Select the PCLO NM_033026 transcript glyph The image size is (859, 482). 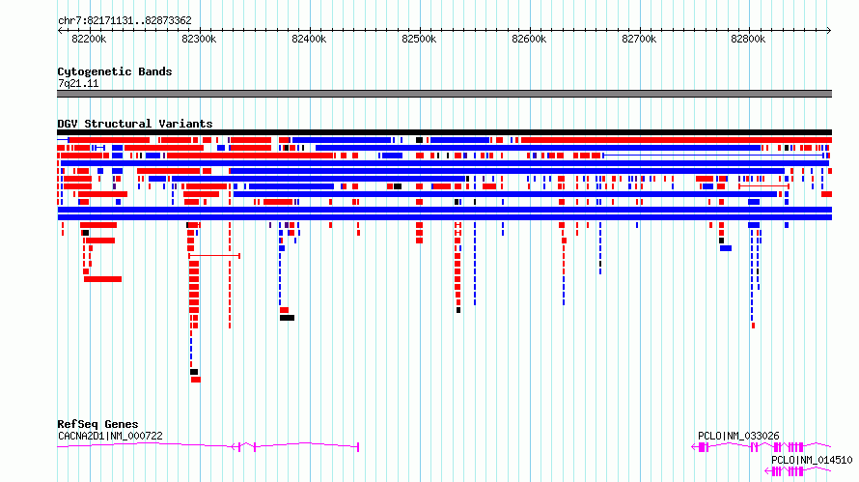click(x=762, y=447)
